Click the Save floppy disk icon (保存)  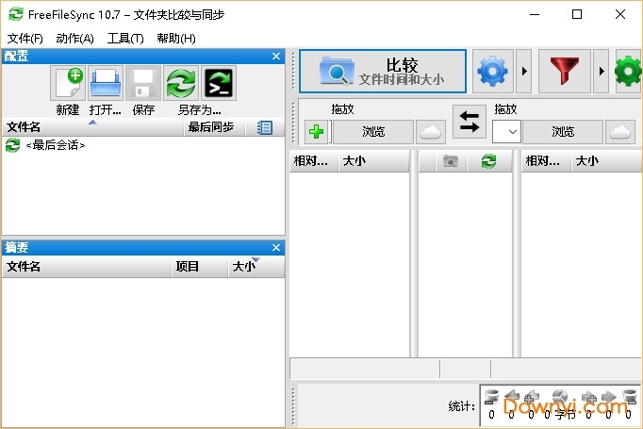click(x=143, y=83)
